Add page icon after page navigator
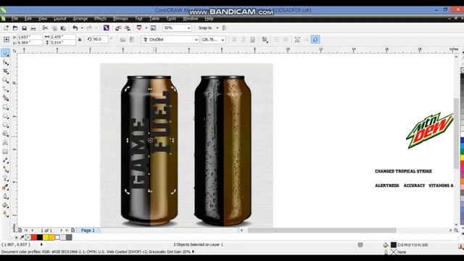The height and width of the screenshot is (261, 464). coord(72,231)
